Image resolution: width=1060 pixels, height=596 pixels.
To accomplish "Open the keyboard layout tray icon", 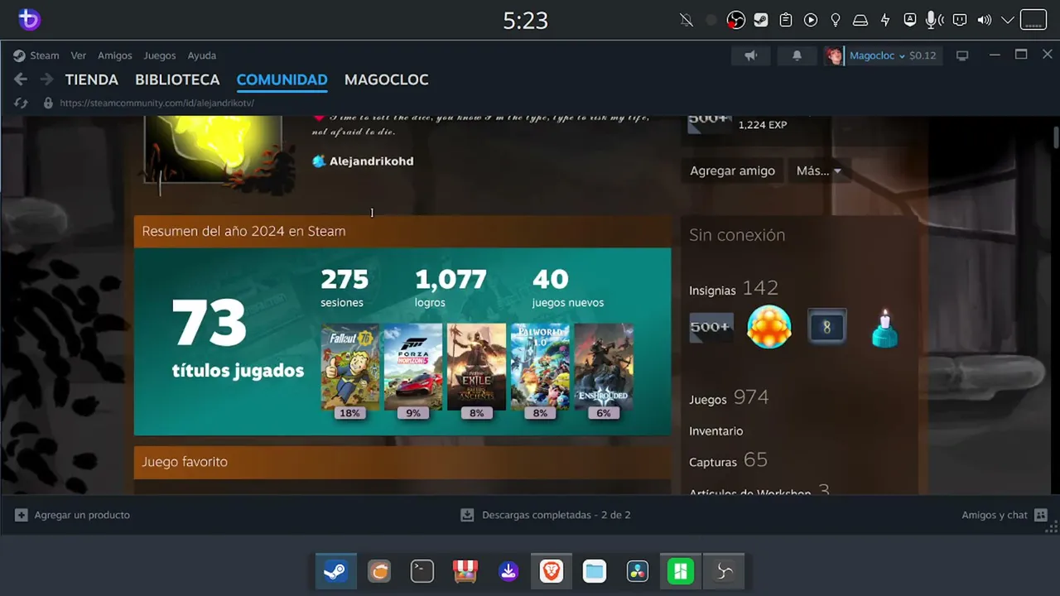I will coord(910,20).
